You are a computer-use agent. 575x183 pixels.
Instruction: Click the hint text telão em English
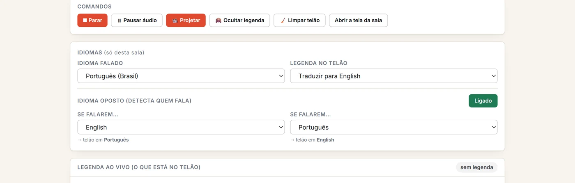click(x=312, y=140)
